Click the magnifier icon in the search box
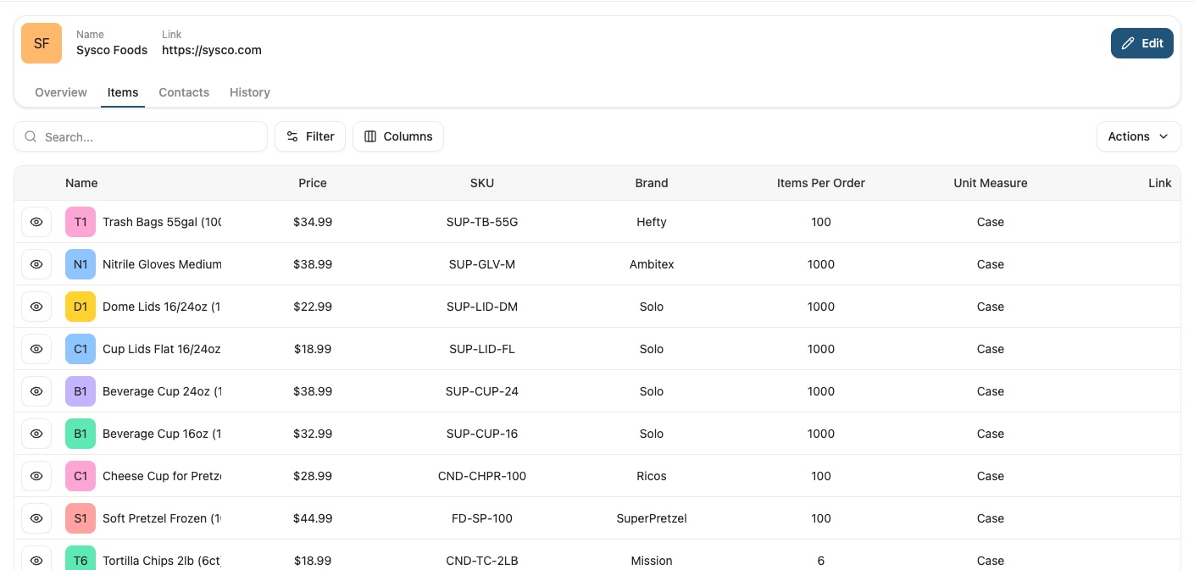This screenshot has width=1194, height=570. coord(31,136)
